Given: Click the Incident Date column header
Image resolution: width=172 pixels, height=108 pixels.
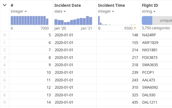Looking at the screenshot, I should pos(67,5).
